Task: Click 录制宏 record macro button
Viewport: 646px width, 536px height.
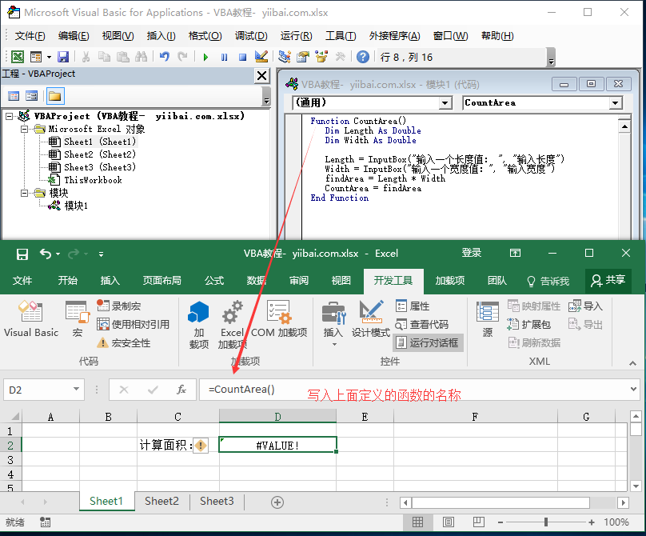Action: coord(119,306)
